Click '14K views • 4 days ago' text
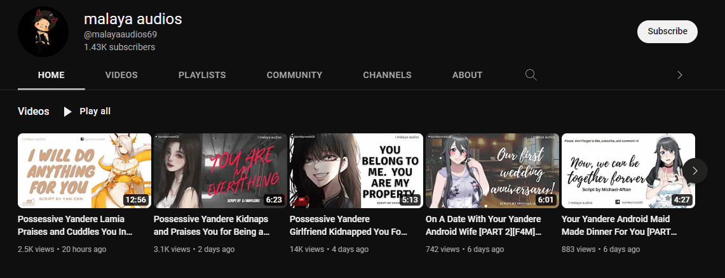This screenshot has height=278, width=725. click(329, 249)
